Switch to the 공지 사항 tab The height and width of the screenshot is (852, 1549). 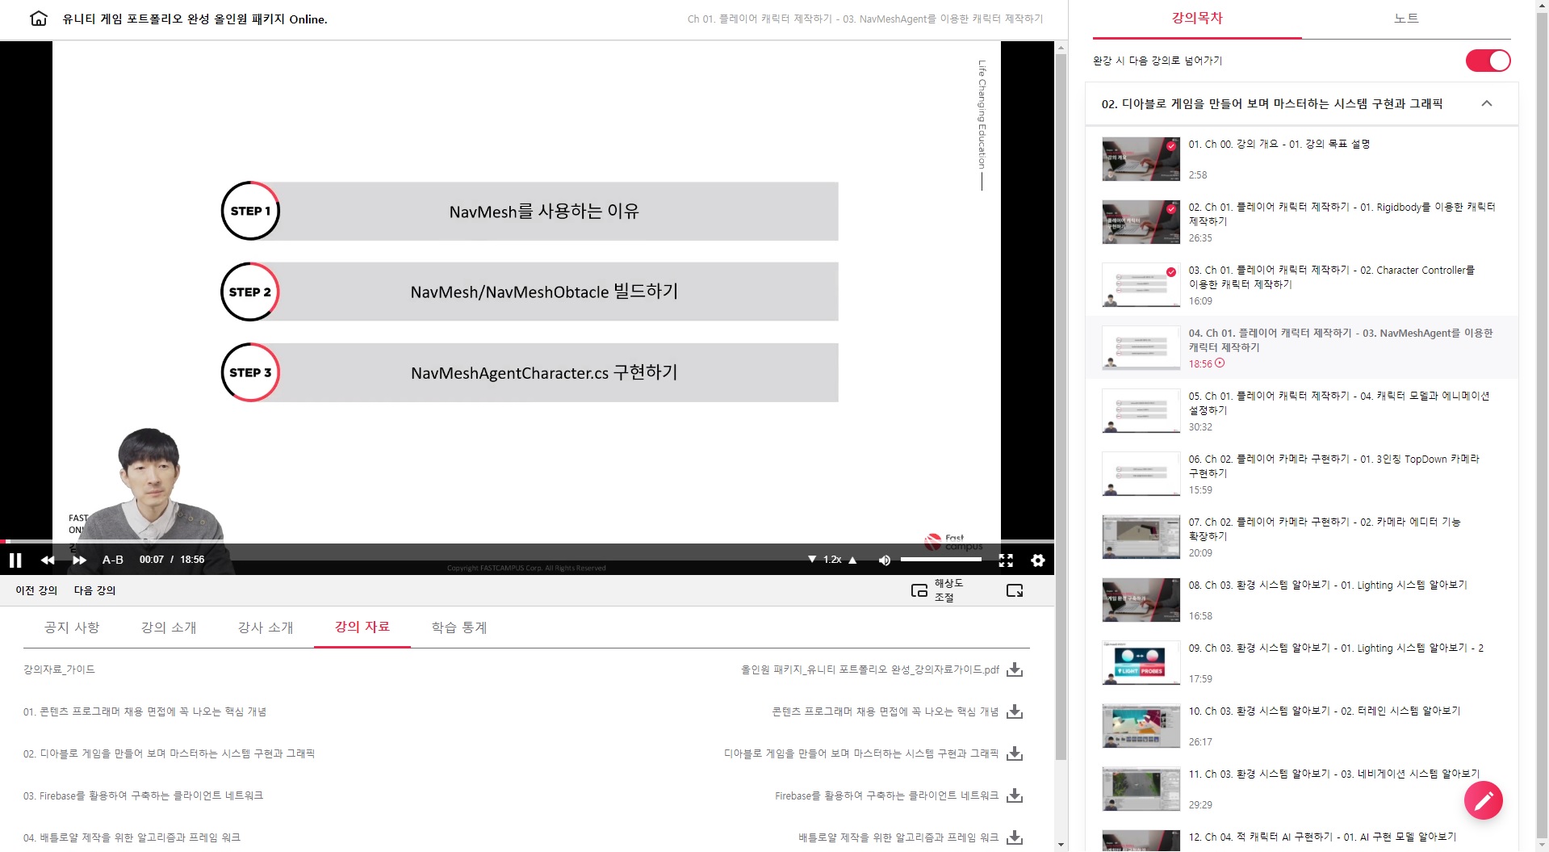(x=72, y=627)
